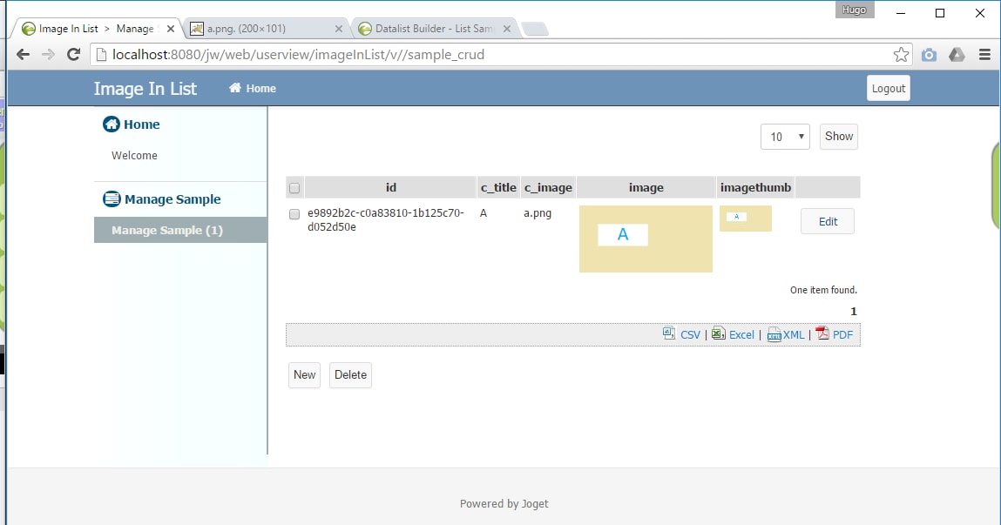
Task: Open Home in the top navigation bar
Action: [253, 88]
